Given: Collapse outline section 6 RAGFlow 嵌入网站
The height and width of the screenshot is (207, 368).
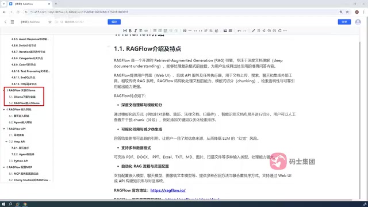Looking at the screenshot, I should point(4,109).
